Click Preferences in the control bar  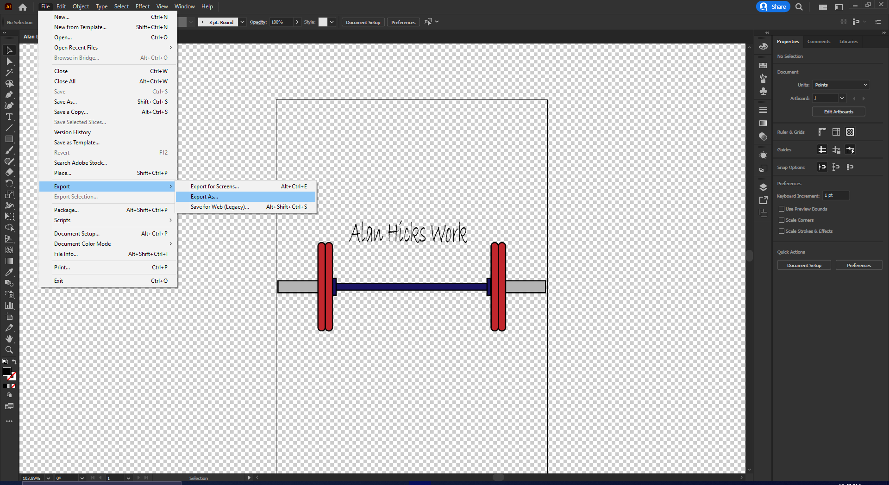coord(403,22)
